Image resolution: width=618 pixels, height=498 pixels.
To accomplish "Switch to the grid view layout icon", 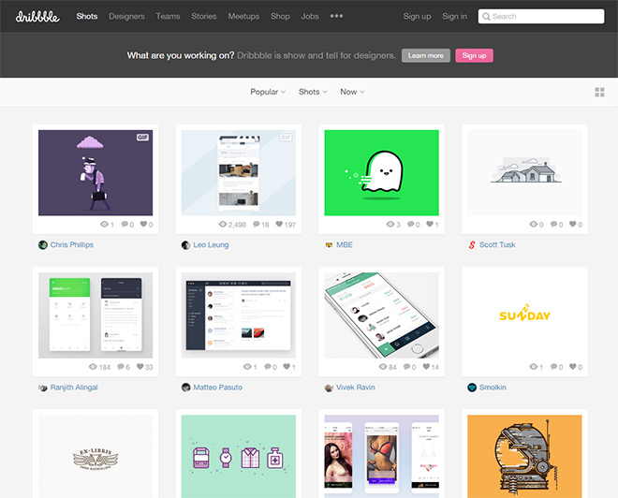I will [x=599, y=92].
